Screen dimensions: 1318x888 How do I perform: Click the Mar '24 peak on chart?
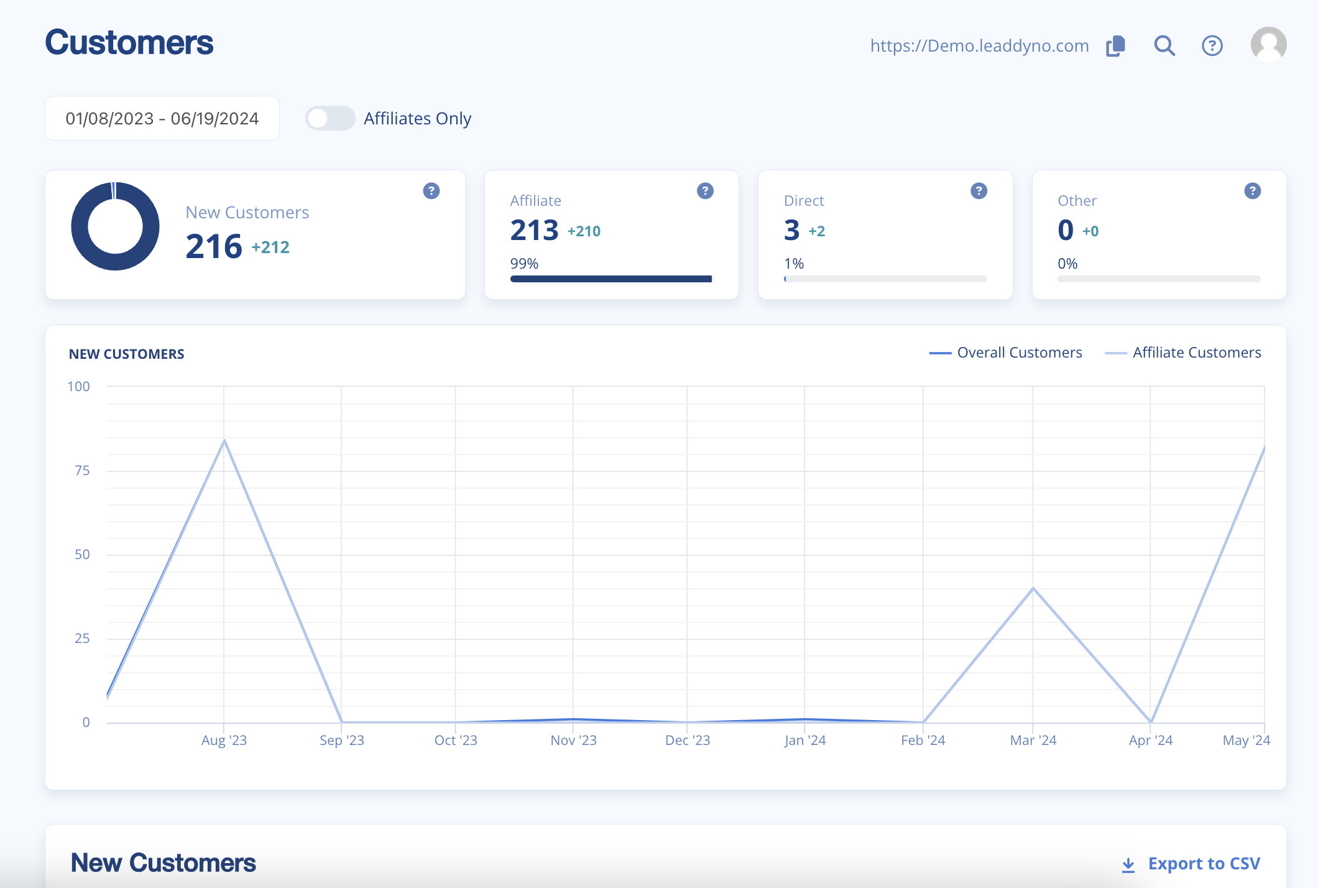click(x=1033, y=588)
